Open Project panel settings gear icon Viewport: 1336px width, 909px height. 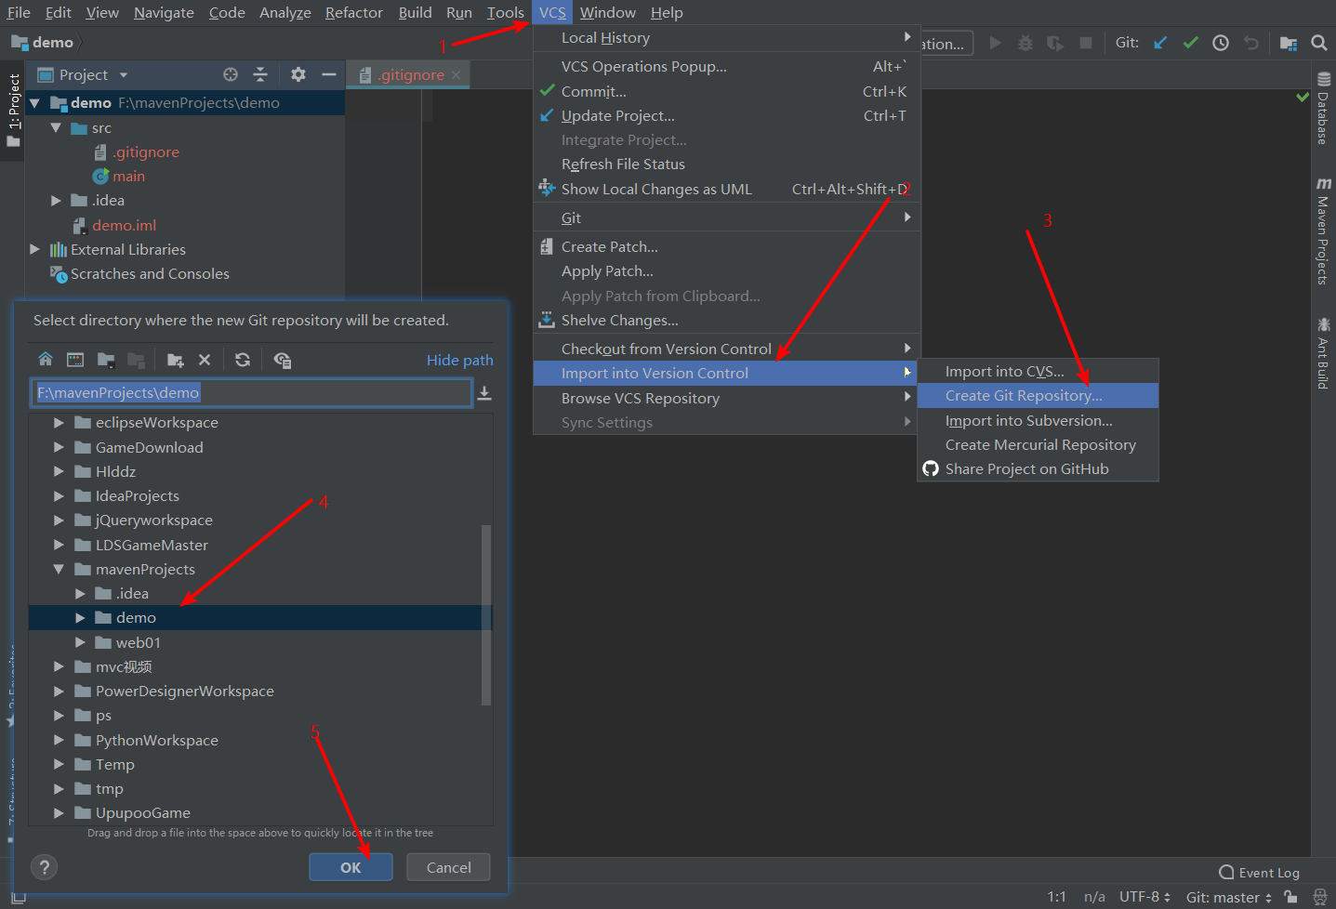tap(298, 74)
